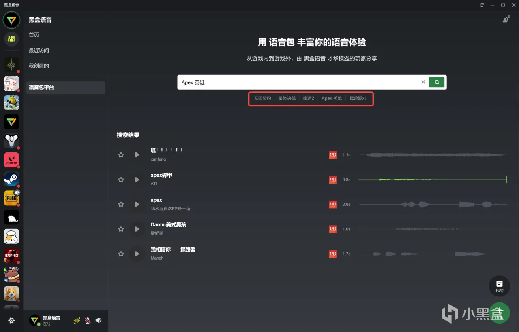
Task: Play the 我相信你——探路者 sound clip
Action: (x=137, y=254)
